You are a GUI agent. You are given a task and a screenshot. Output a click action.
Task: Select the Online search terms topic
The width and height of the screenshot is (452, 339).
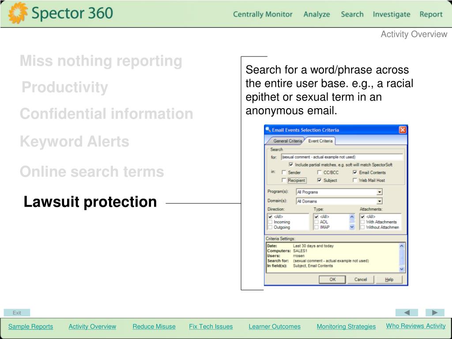pos(92,172)
